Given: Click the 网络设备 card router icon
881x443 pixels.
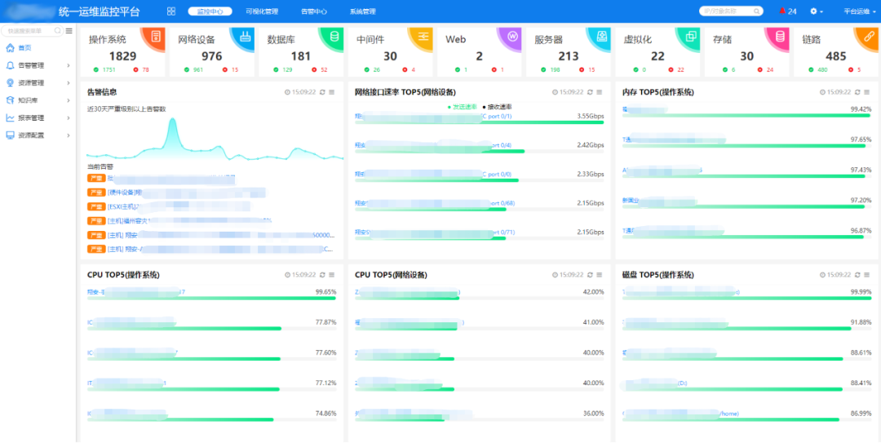Looking at the screenshot, I should [x=245, y=38].
